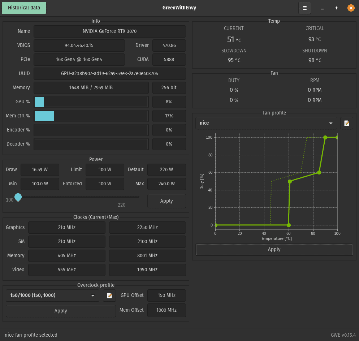Viewport: 359px width, 341px height.
Task: Open the nice fan profile dropdown
Action: coord(266,123)
